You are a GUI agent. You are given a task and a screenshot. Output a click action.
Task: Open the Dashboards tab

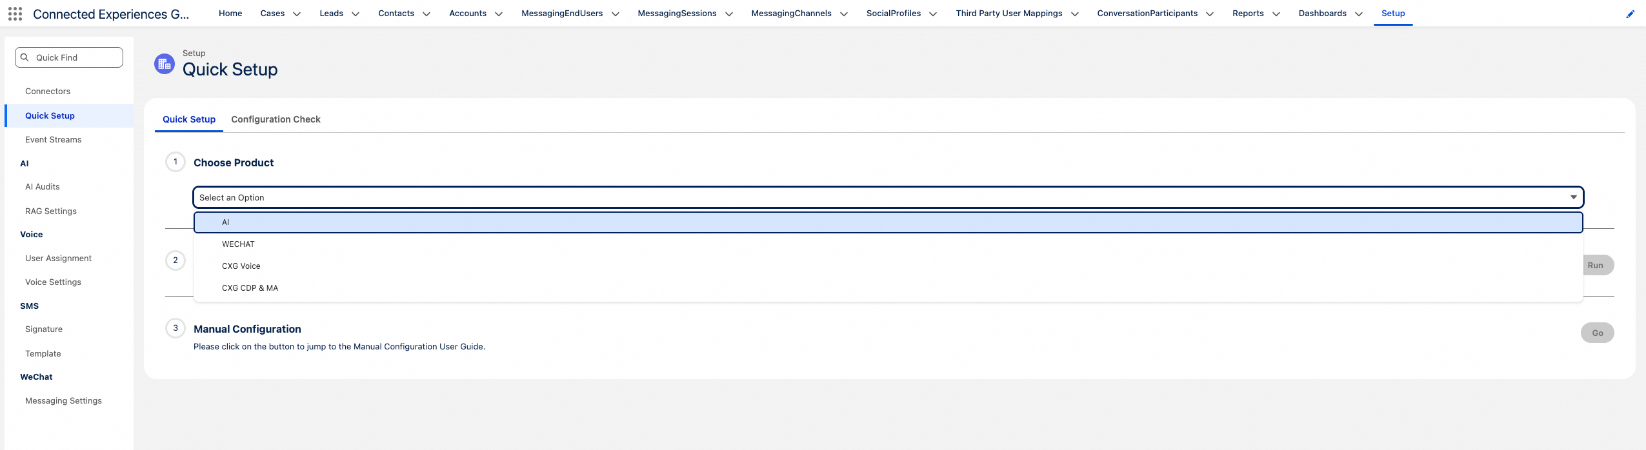click(1323, 13)
